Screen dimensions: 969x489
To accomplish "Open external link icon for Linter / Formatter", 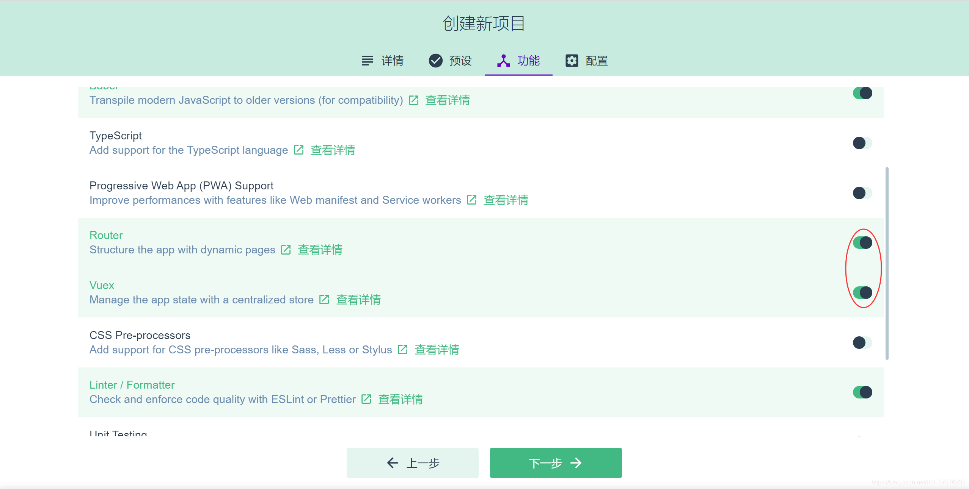I will point(366,400).
